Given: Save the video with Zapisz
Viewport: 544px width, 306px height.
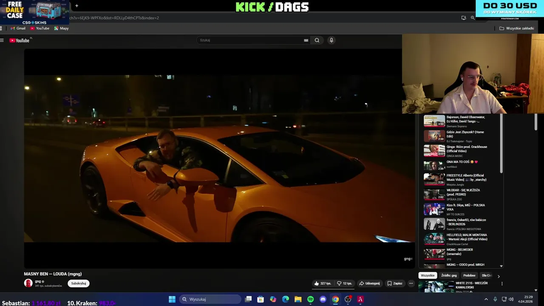Looking at the screenshot, I should pos(395,283).
